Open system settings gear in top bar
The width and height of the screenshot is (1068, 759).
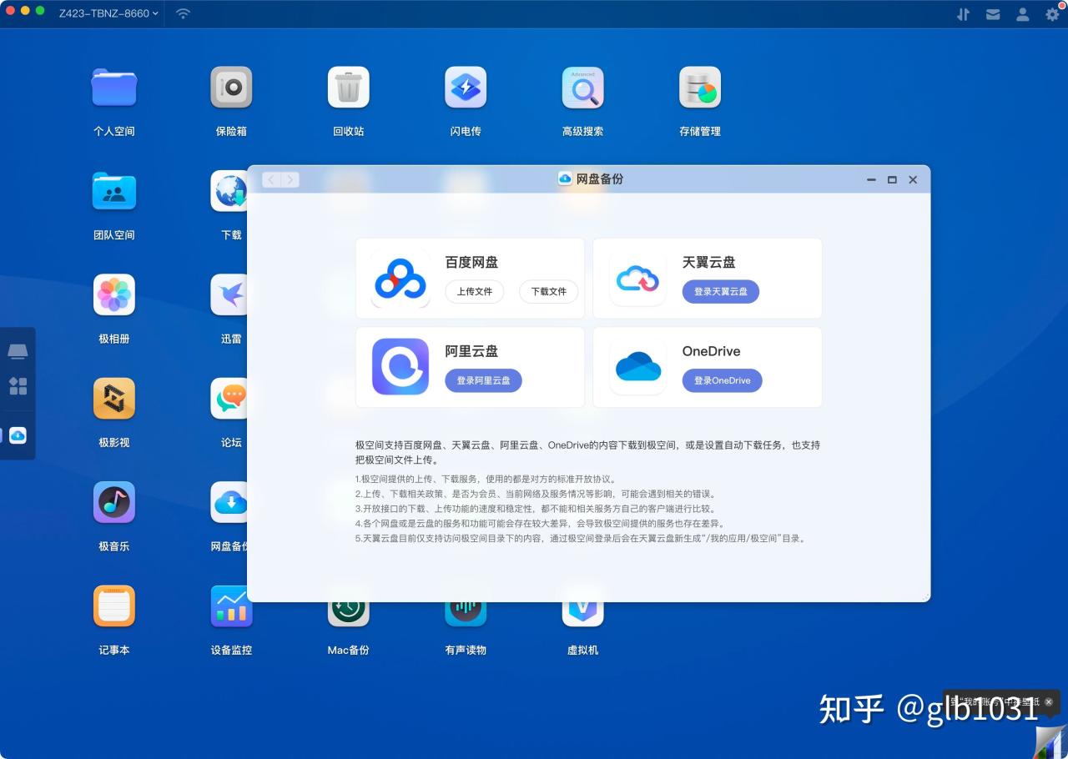click(x=1050, y=13)
